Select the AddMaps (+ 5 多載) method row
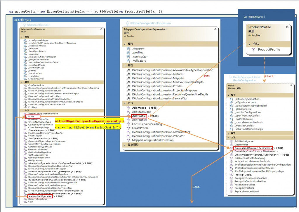 coord(145,108)
